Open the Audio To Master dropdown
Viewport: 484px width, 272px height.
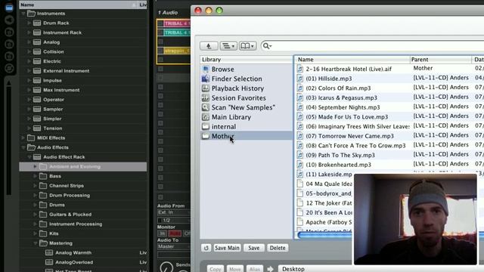coord(174,246)
